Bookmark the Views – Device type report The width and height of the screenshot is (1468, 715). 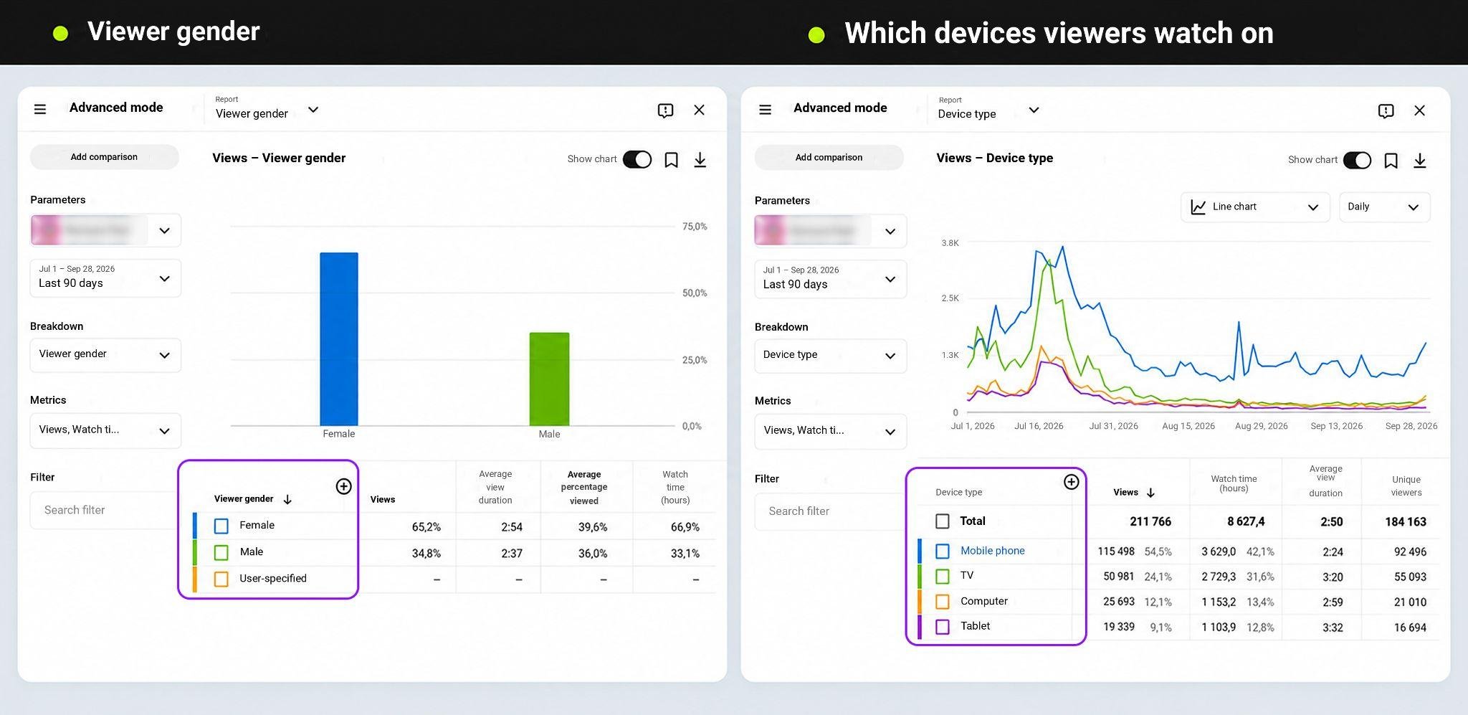click(x=1391, y=160)
